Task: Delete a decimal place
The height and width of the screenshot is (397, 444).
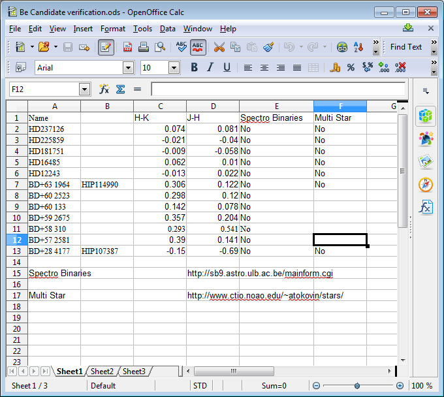Action: pos(400,68)
